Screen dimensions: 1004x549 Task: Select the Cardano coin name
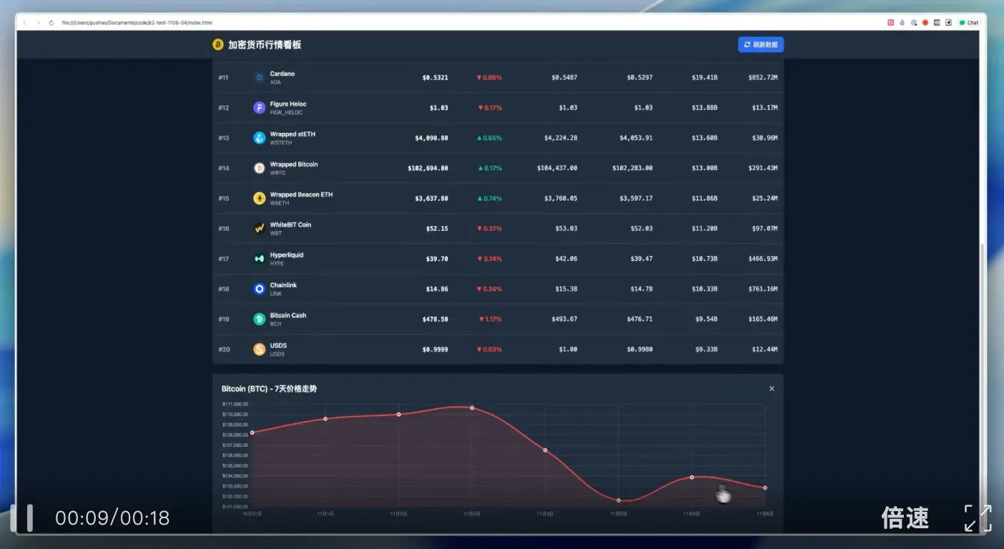[282, 74]
